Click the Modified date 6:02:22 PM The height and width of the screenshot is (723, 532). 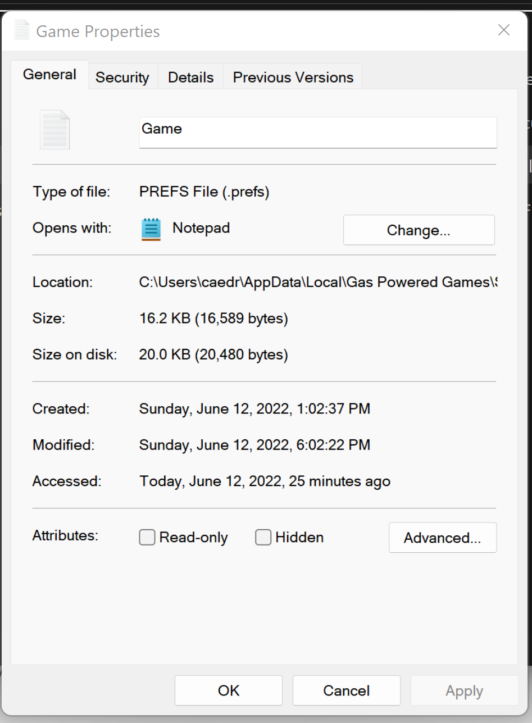pos(255,445)
